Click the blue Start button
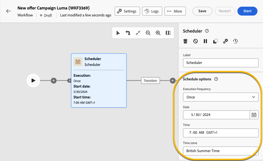Screen dimensions: 263x161 pyautogui.click(x=247, y=11)
